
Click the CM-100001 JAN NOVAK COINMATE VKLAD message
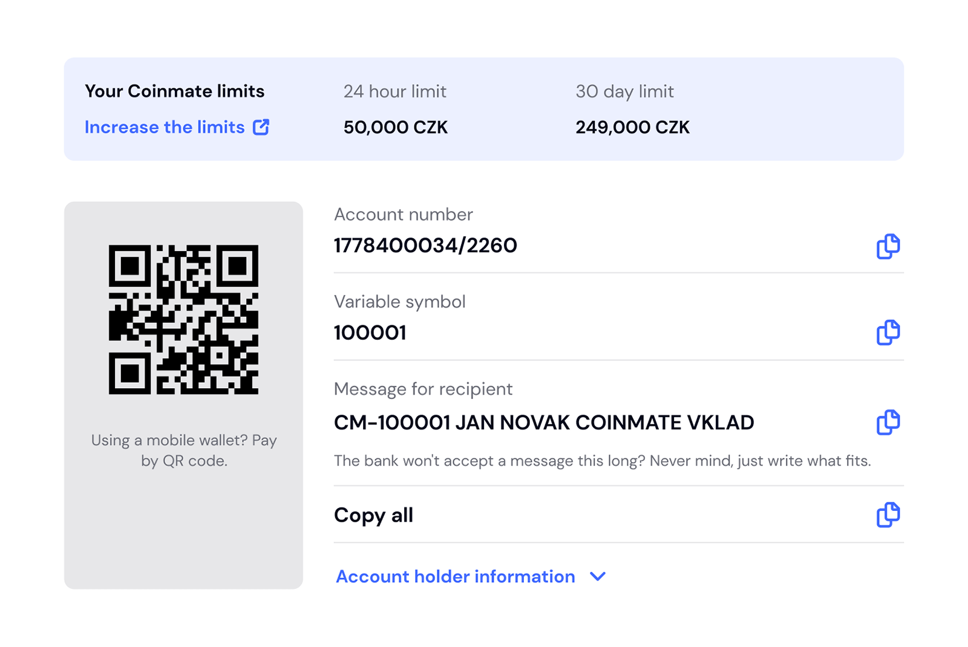click(543, 422)
